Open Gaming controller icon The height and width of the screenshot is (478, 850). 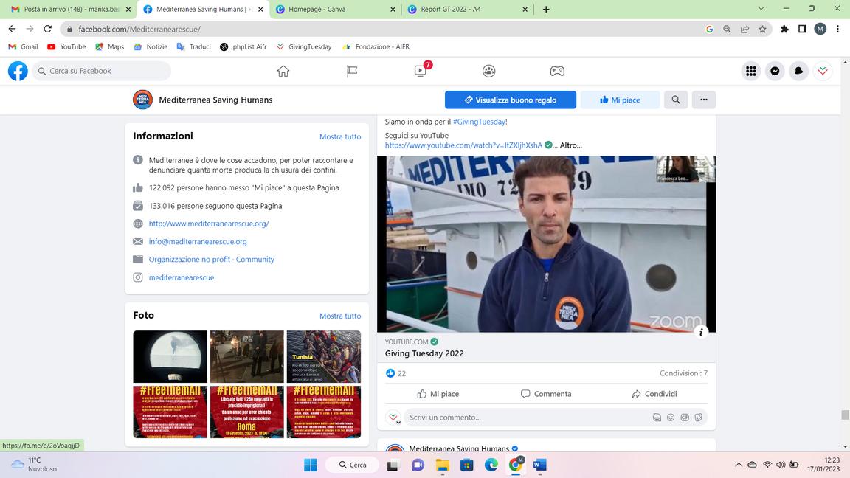[557, 71]
